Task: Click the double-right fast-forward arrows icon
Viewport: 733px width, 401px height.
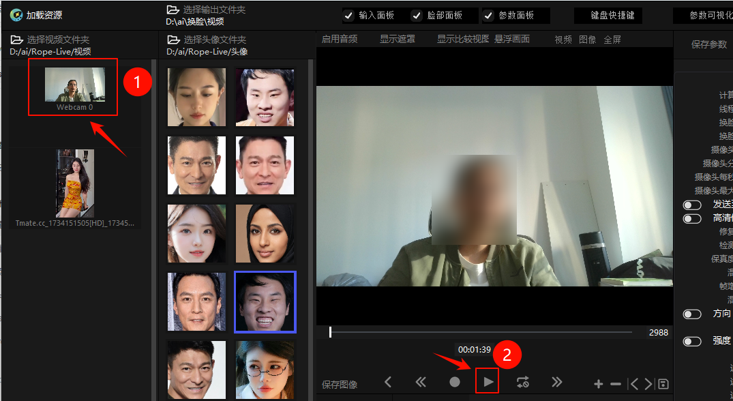Action: click(556, 383)
